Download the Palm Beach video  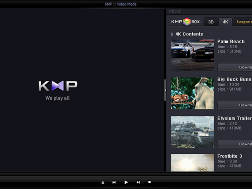pyautogui.click(x=235, y=67)
